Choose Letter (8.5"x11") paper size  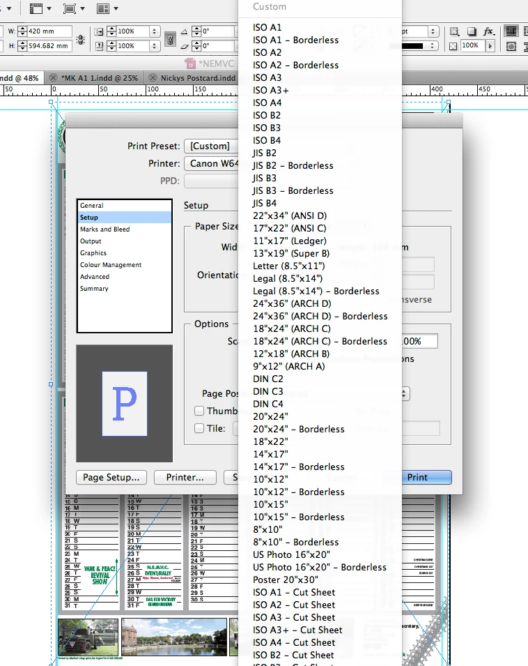click(320, 266)
